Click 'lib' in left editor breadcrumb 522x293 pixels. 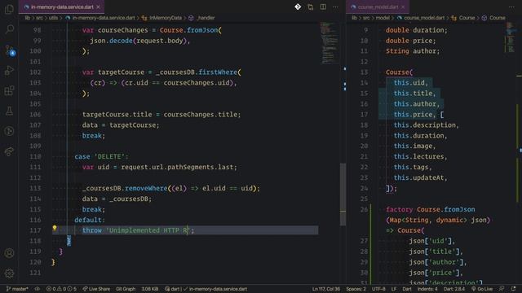click(x=27, y=18)
